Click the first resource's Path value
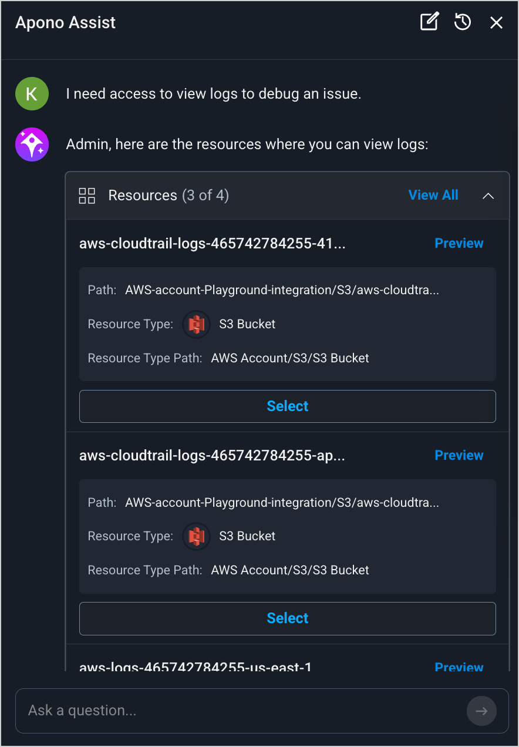This screenshot has height=747, width=519. (x=282, y=290)
